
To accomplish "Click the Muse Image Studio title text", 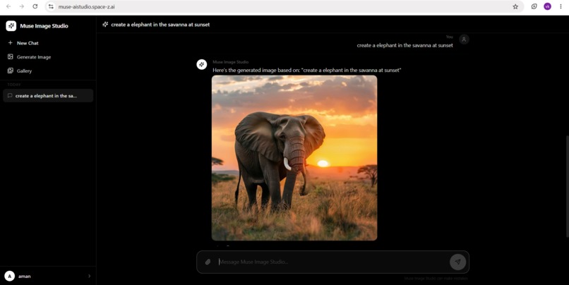I will [44, 25].
